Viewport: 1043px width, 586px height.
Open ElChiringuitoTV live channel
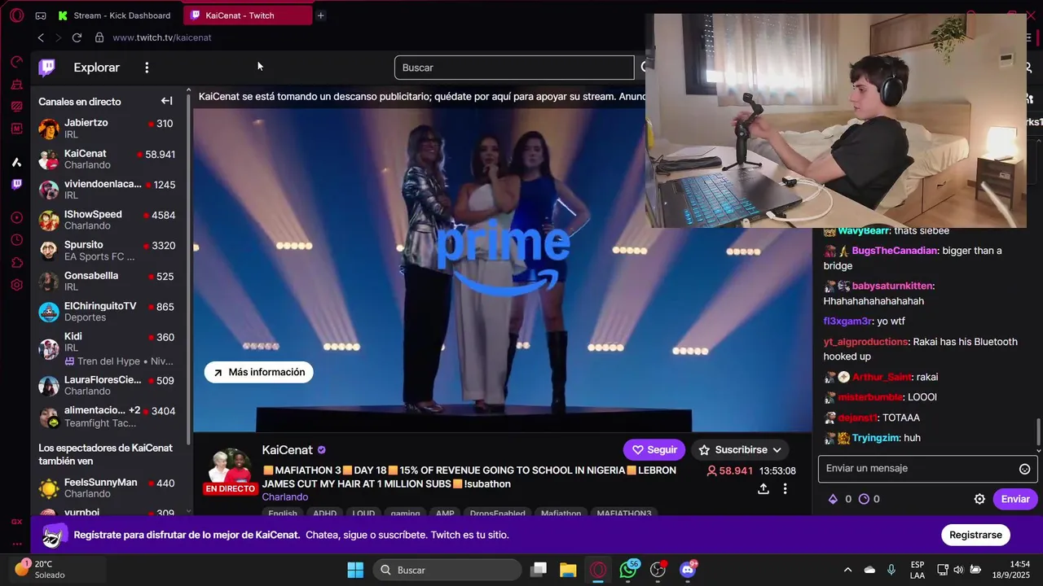(x=109, y=312)
